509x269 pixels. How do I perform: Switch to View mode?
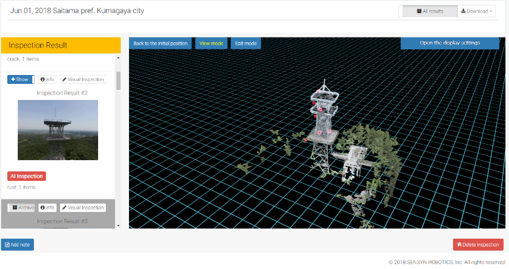(211, 43)
